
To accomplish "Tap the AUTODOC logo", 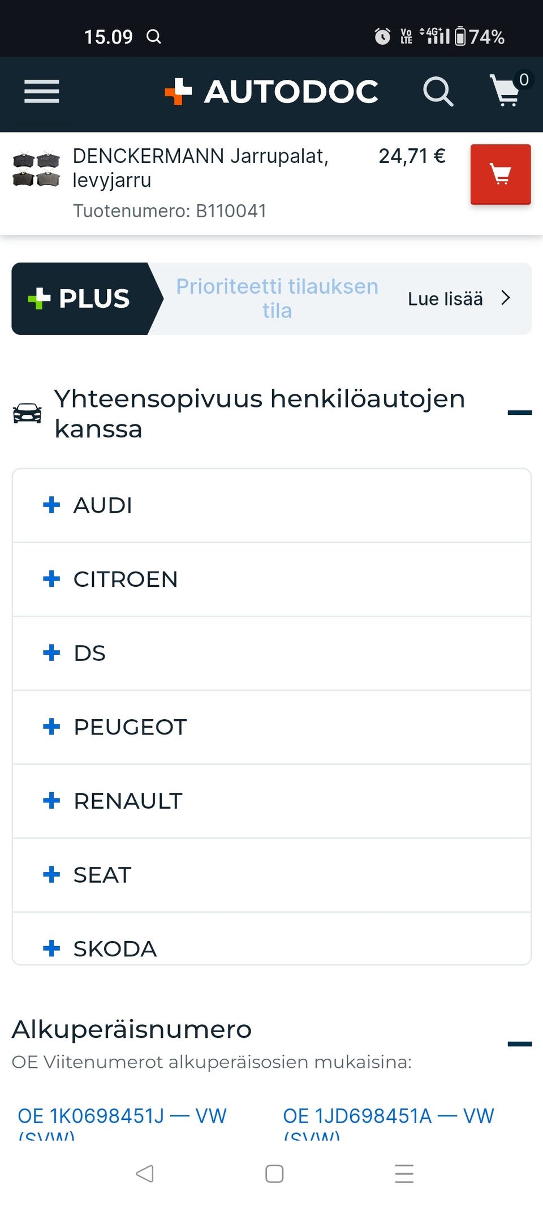I will click(271, 92).
